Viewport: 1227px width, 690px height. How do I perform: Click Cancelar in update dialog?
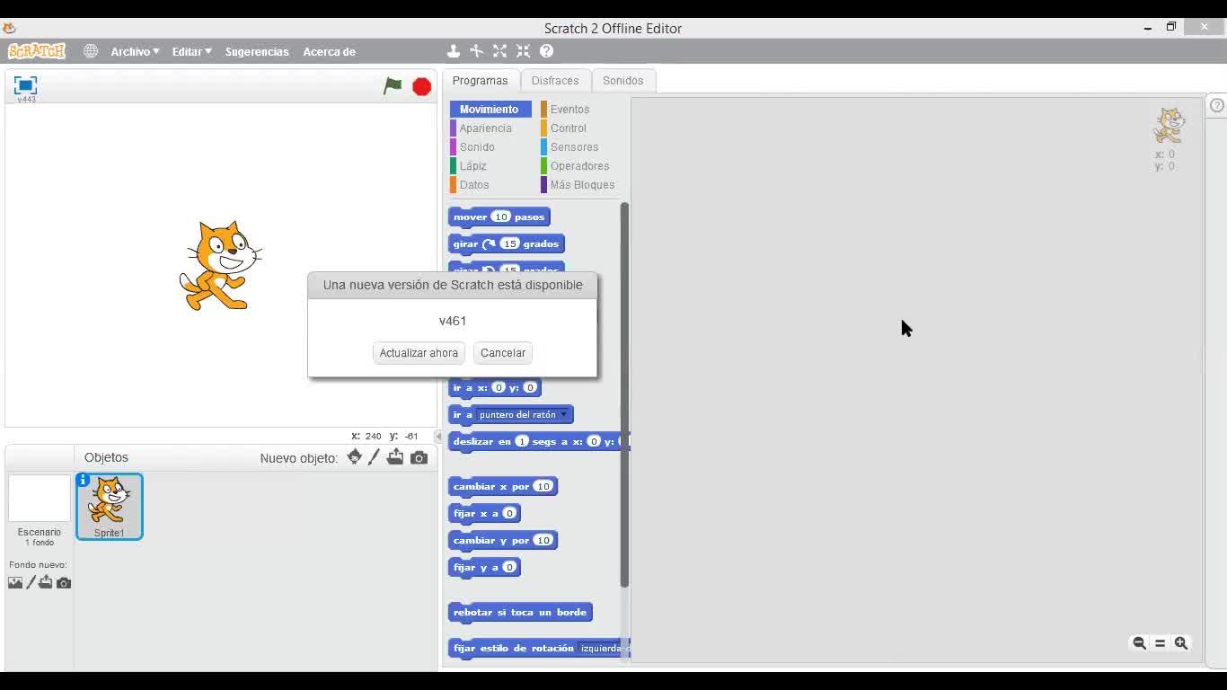click(x=503, y=353)
